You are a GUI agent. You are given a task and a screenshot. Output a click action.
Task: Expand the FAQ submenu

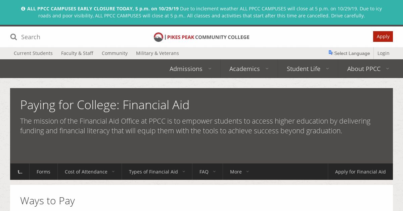(214, 171)
